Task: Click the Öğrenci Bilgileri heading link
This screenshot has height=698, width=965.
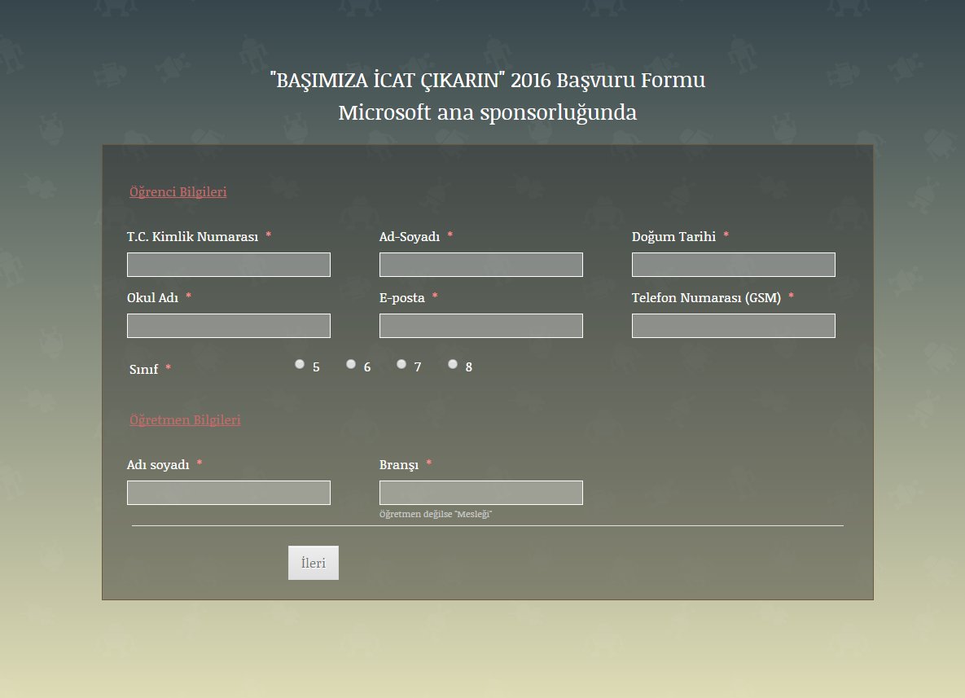Action: pos(178,191)
